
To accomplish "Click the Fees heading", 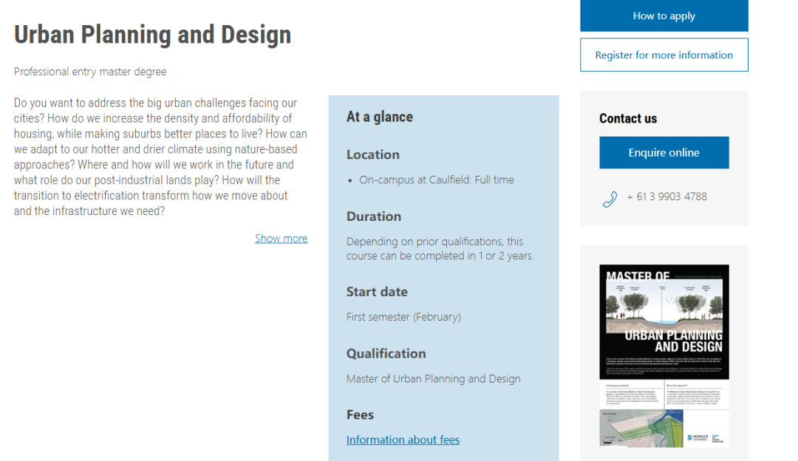I will (360, 414).
